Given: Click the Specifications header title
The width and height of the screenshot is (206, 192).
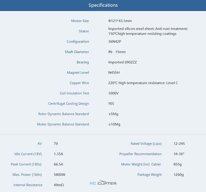Looking at the screenshot, I should [x=103, y=5].
